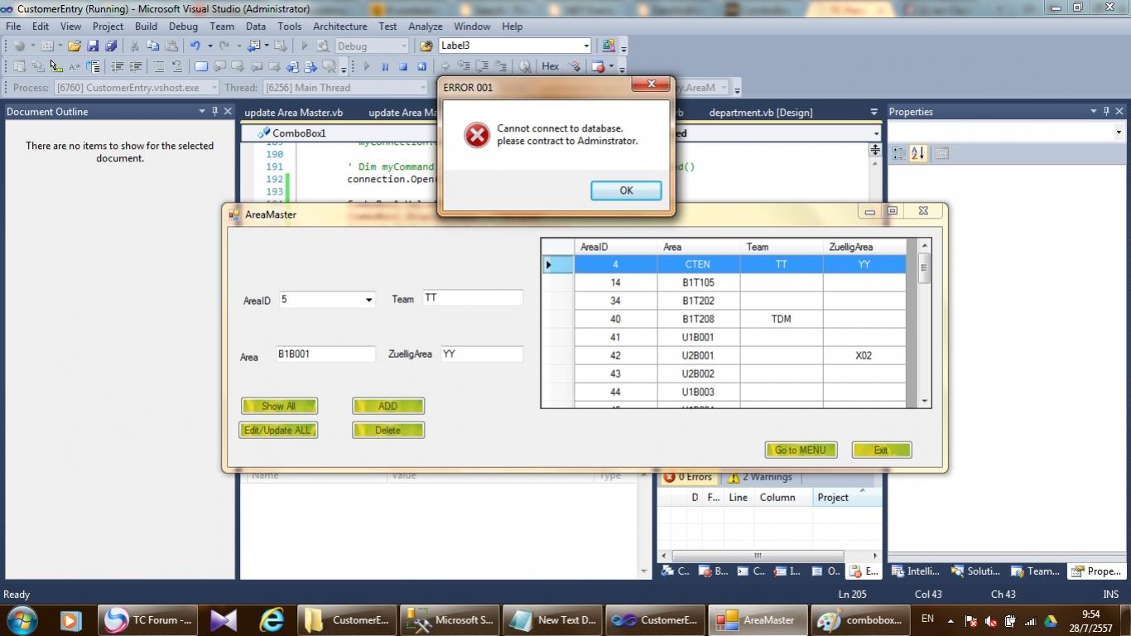The width and height of the screenshot is (1131, 636).
Task: Click the Area text field containing B1B001
Action: point(326,354)
